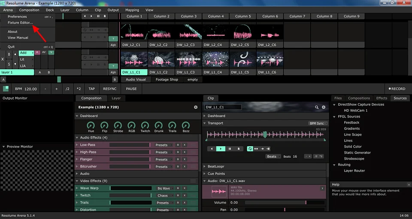
Task: Toggle BPM Sync in Transport
Action: click(318, 123)
